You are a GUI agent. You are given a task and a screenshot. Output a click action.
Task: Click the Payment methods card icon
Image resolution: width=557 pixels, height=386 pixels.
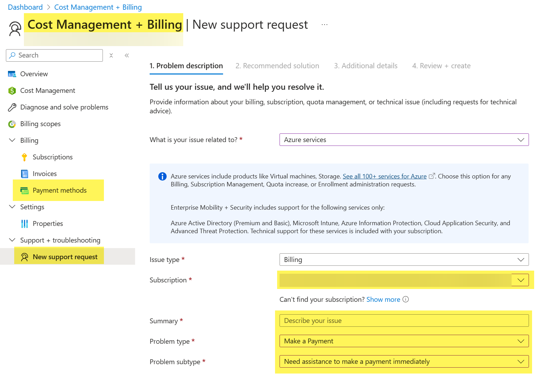[25, 191]
